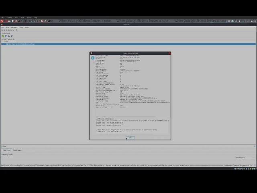Image resolution: width=257 pixels, height=193 pixels.
Task: Click the info icon in the dialog
Action: 93,58
